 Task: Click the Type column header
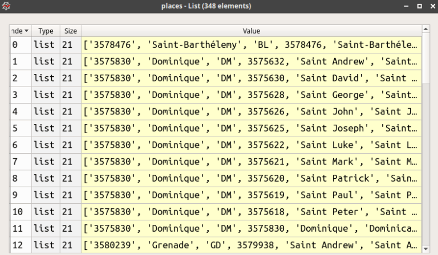(46, 31)
